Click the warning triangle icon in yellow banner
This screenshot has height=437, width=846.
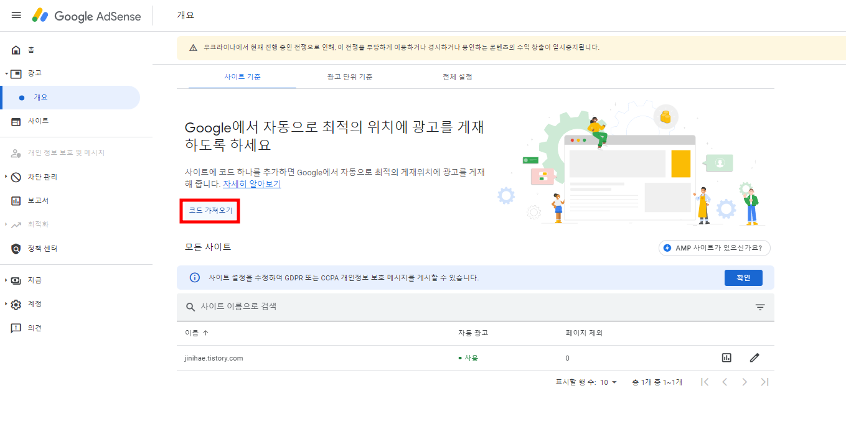[193, 47]
